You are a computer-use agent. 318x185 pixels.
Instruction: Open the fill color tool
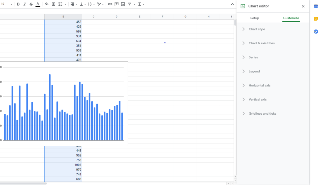pos(46,4)
